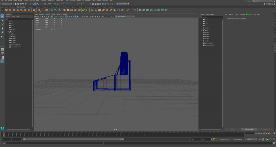Screen dimensions: 276x147
Task: Open the Modeling menu set dropdown
Action: point(7,4)
